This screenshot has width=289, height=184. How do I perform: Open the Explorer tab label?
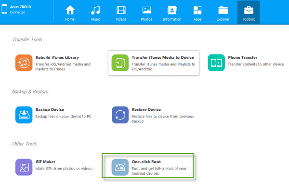pos(223,19)
